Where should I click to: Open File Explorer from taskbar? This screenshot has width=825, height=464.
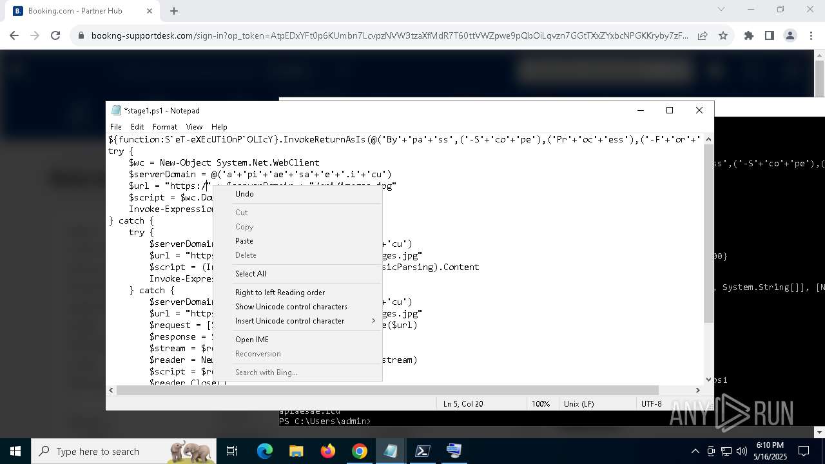[x=296, y=451]
